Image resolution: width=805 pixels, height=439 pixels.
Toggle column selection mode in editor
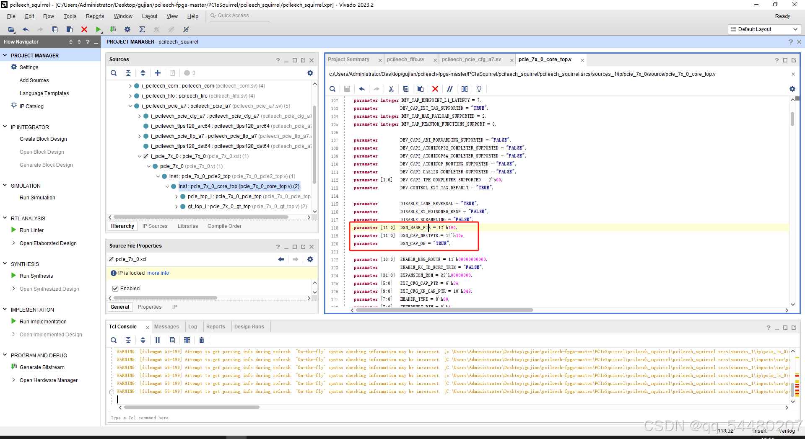[x=465, y=89]
